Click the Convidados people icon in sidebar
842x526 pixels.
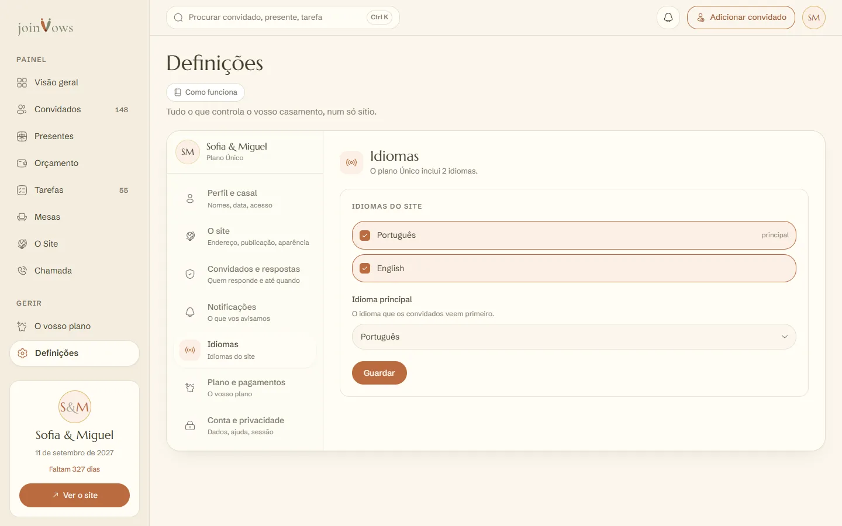22,110
